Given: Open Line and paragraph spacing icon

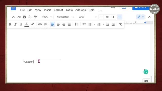Looking at the screenshot, I should pyautogui.click(x=77, y=24).
